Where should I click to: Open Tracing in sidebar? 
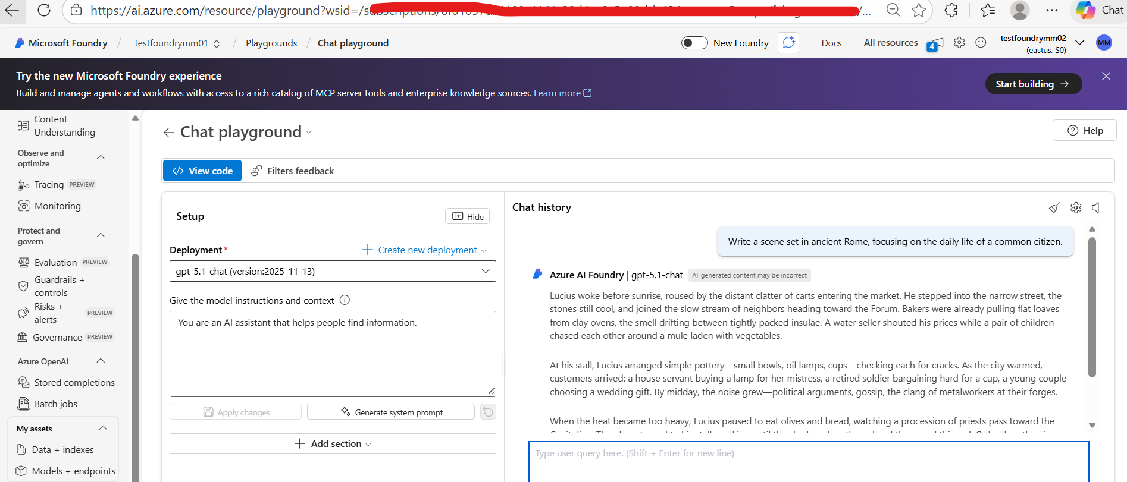click(57, 185)
